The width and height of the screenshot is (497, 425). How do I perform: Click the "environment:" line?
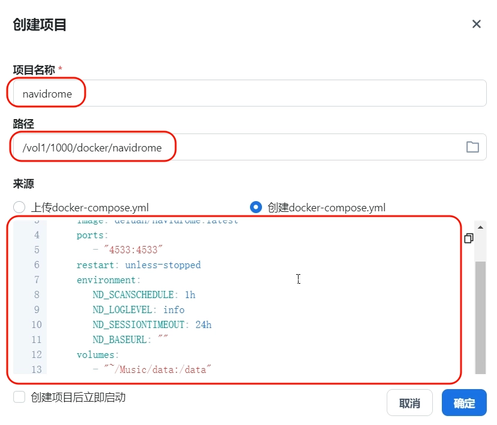pyautogui.click(x=109, y=280)
